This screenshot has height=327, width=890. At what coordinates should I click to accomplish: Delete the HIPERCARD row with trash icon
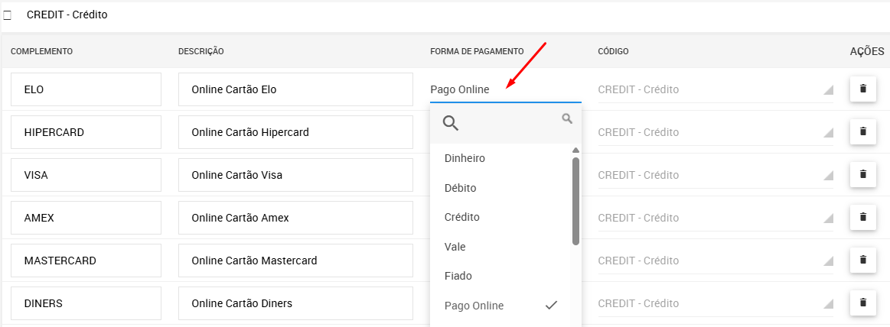point(863,132)
